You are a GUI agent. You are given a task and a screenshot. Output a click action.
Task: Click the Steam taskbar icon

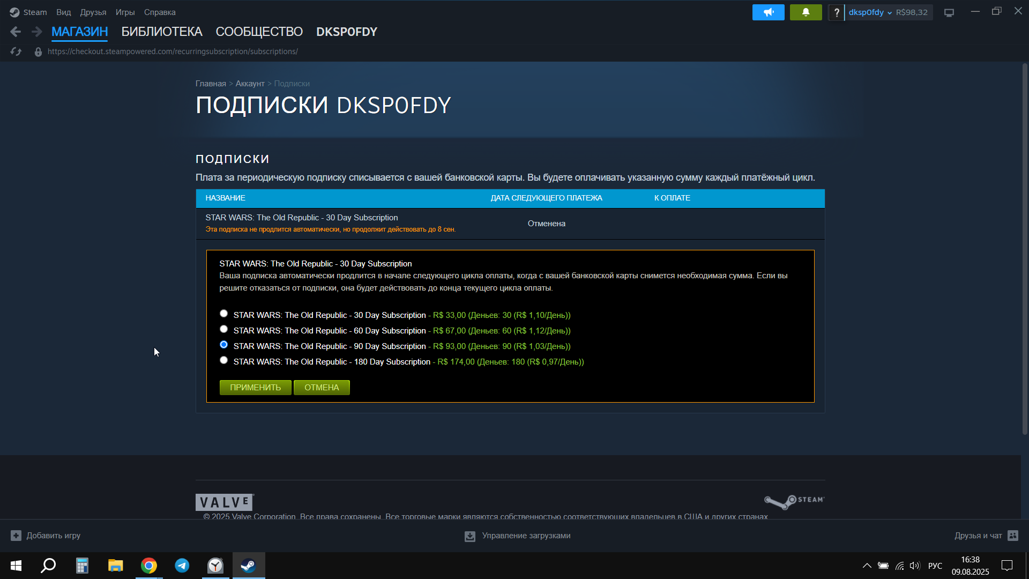point(249,566)
